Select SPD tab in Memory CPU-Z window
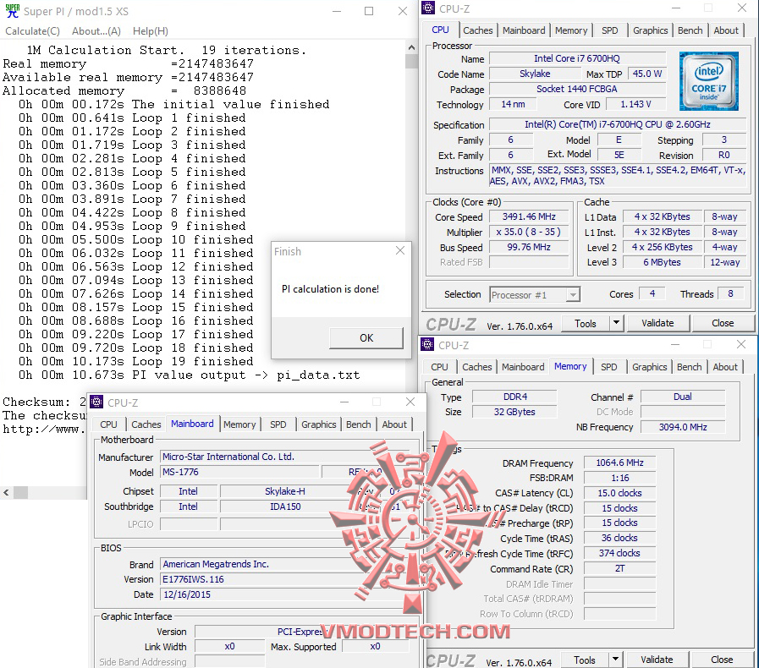Viewport: 759px width, 668px height. (x=608, y=367)
